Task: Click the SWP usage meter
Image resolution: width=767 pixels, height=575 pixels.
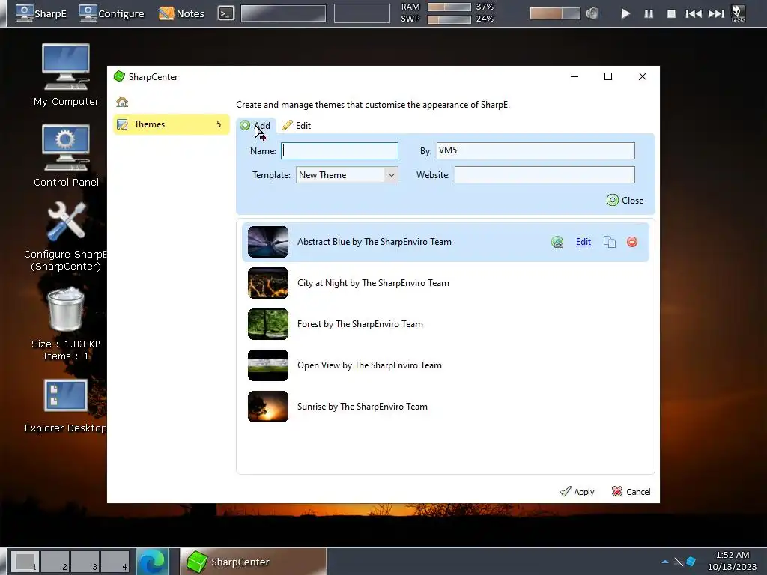Action: [x=449, y=19]
